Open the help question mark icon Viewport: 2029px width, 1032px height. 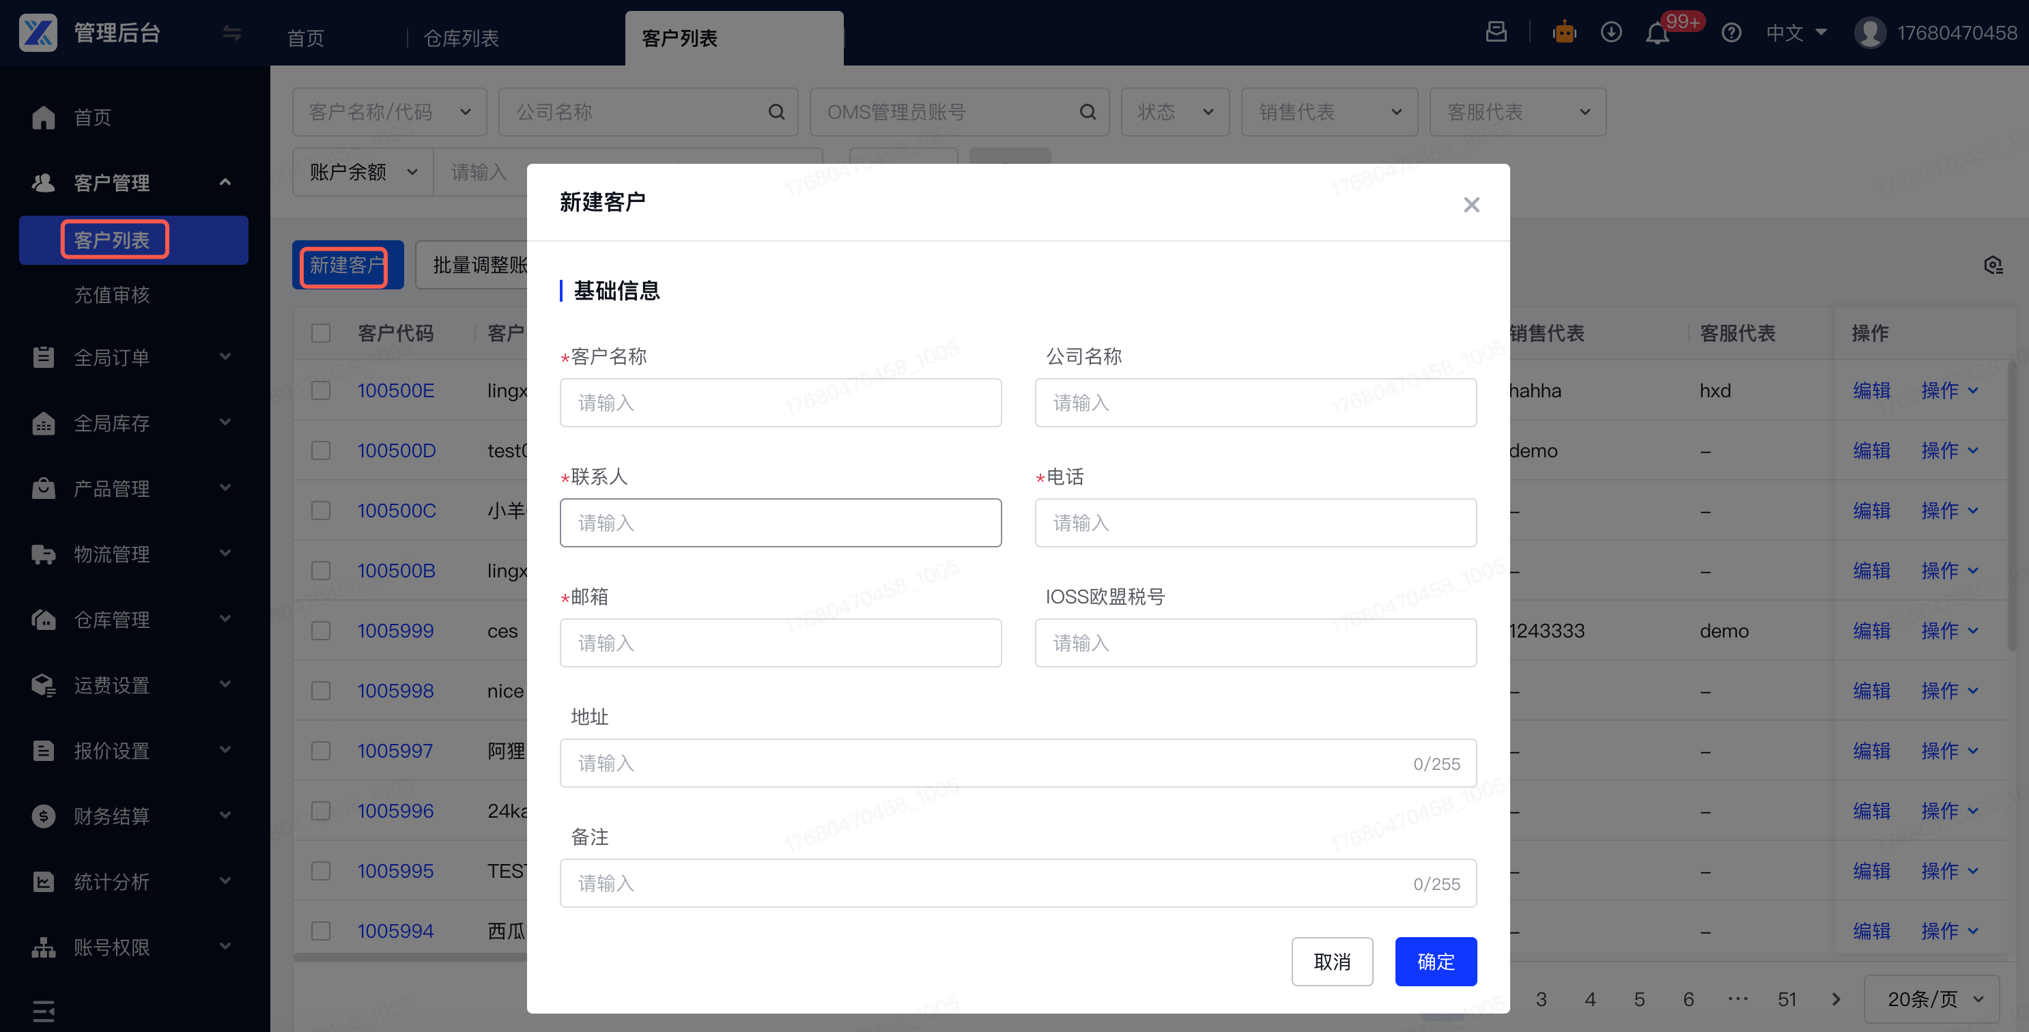1731,33
